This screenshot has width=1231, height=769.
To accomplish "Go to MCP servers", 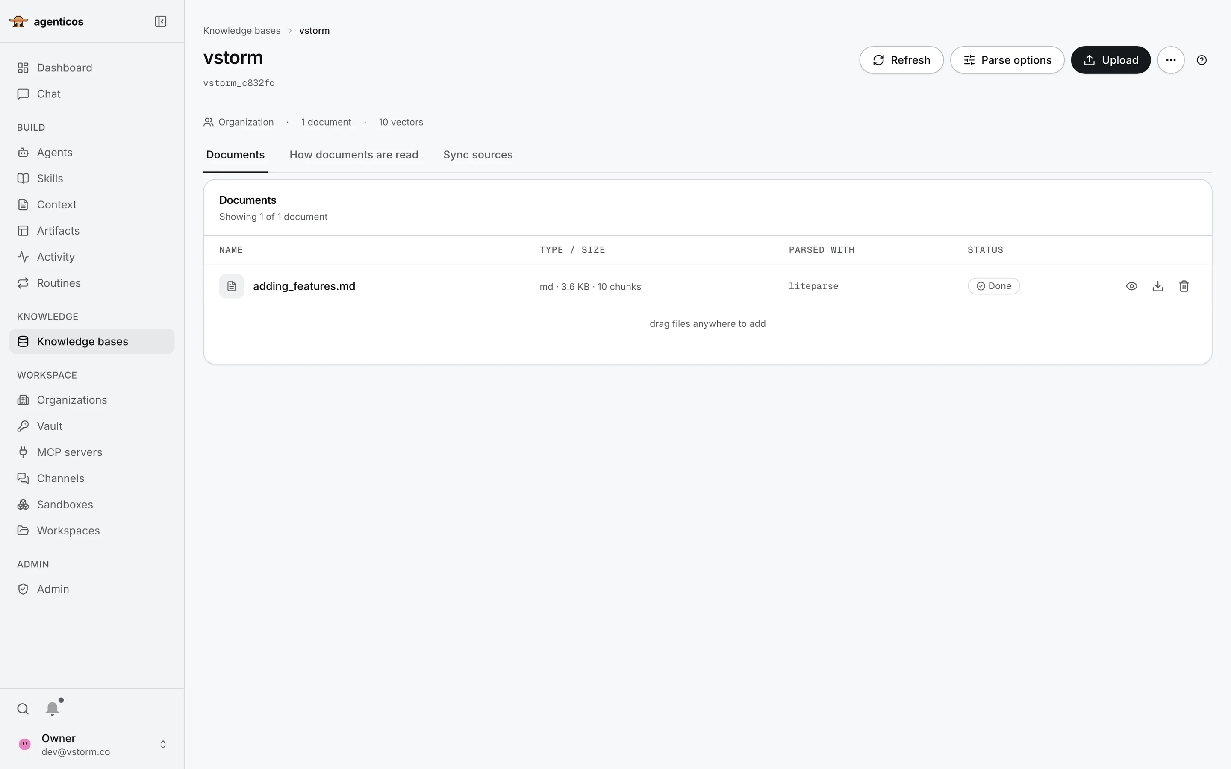I will (91, 452).
